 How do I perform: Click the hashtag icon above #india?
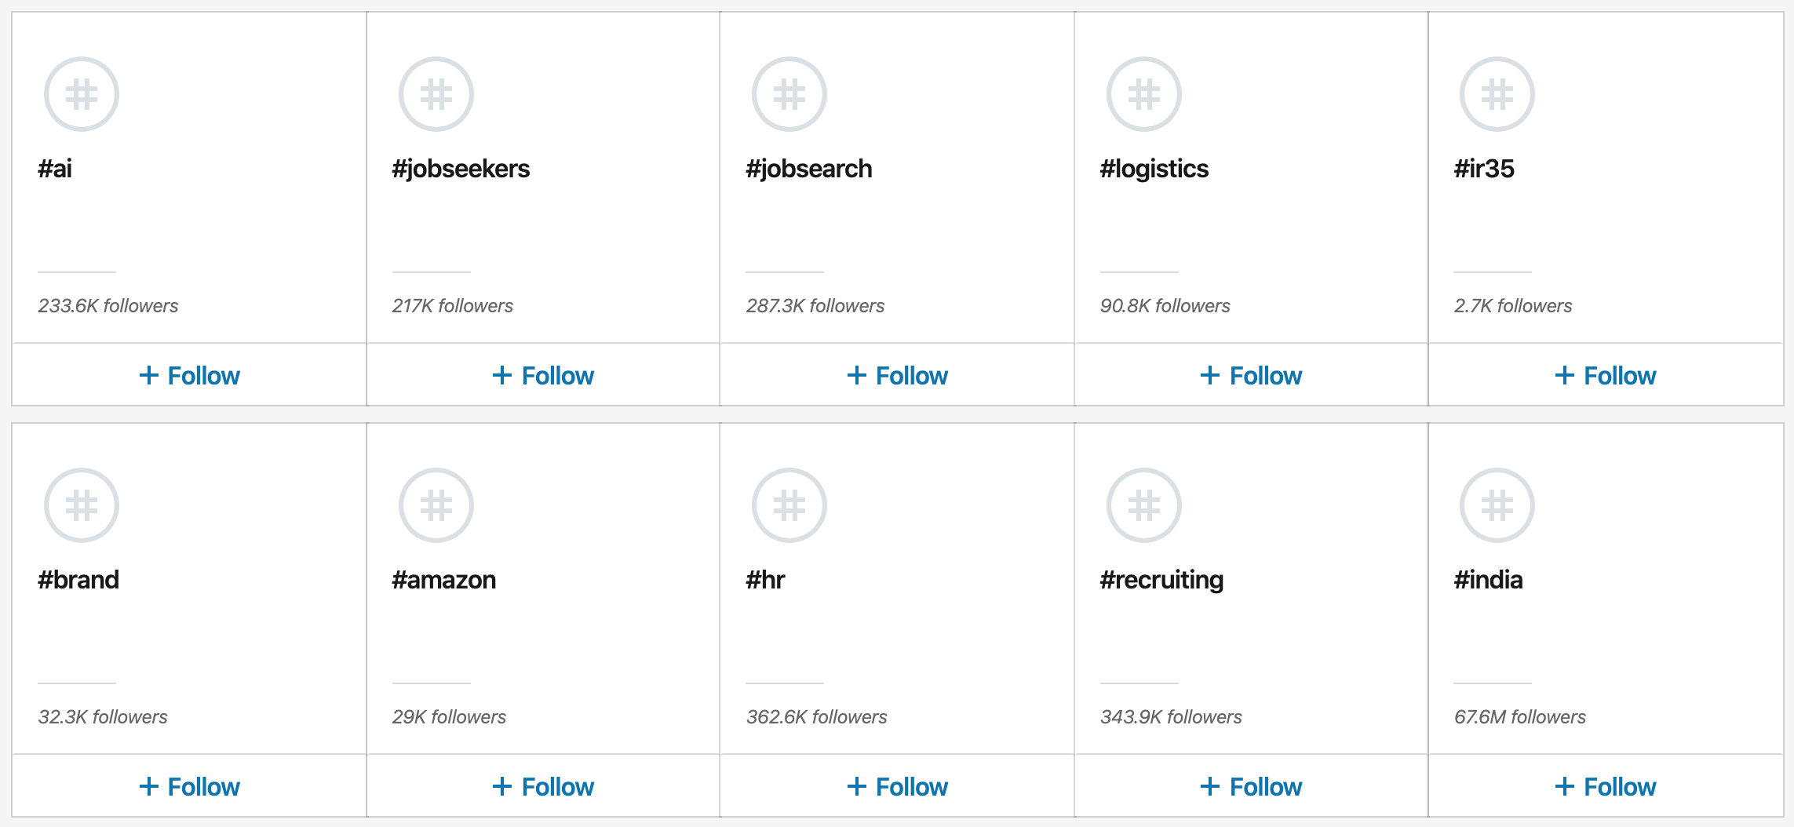point(1497,505)
